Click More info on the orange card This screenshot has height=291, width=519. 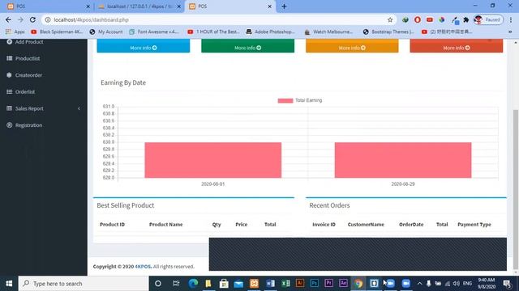tap(352, 48)
